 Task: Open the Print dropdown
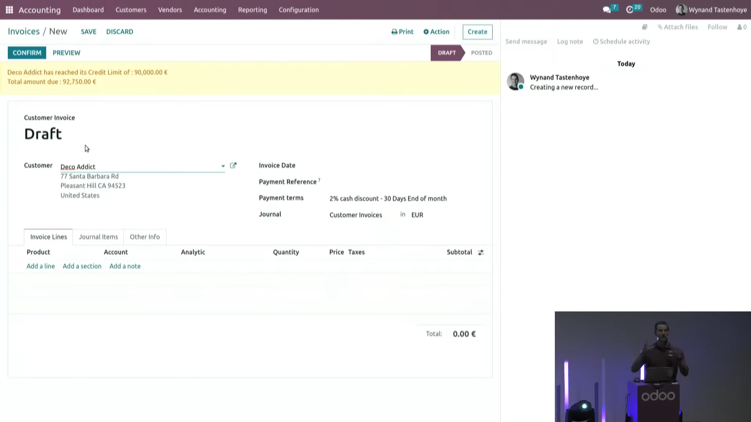pos(402,32)
